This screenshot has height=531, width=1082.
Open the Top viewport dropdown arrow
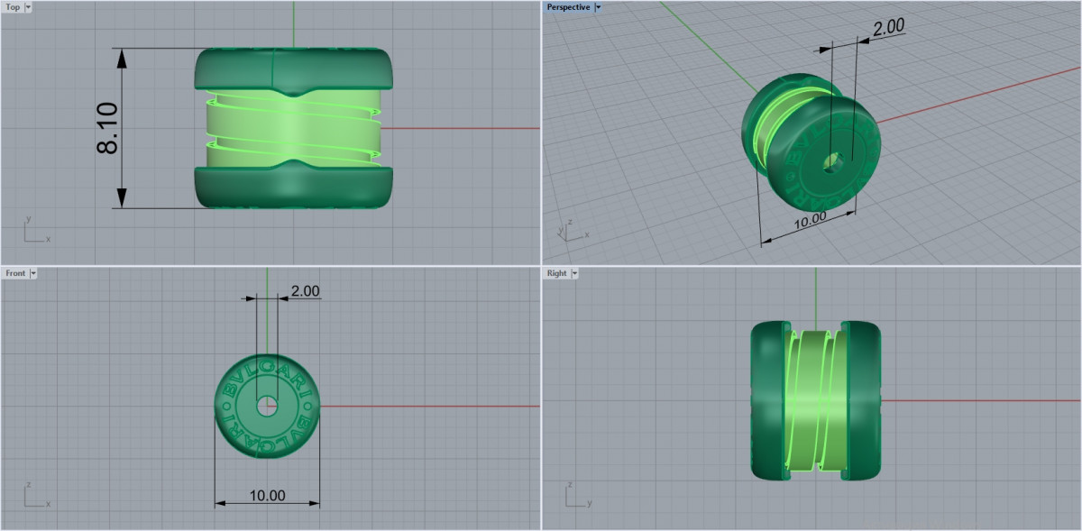click(x=29, y=7)
